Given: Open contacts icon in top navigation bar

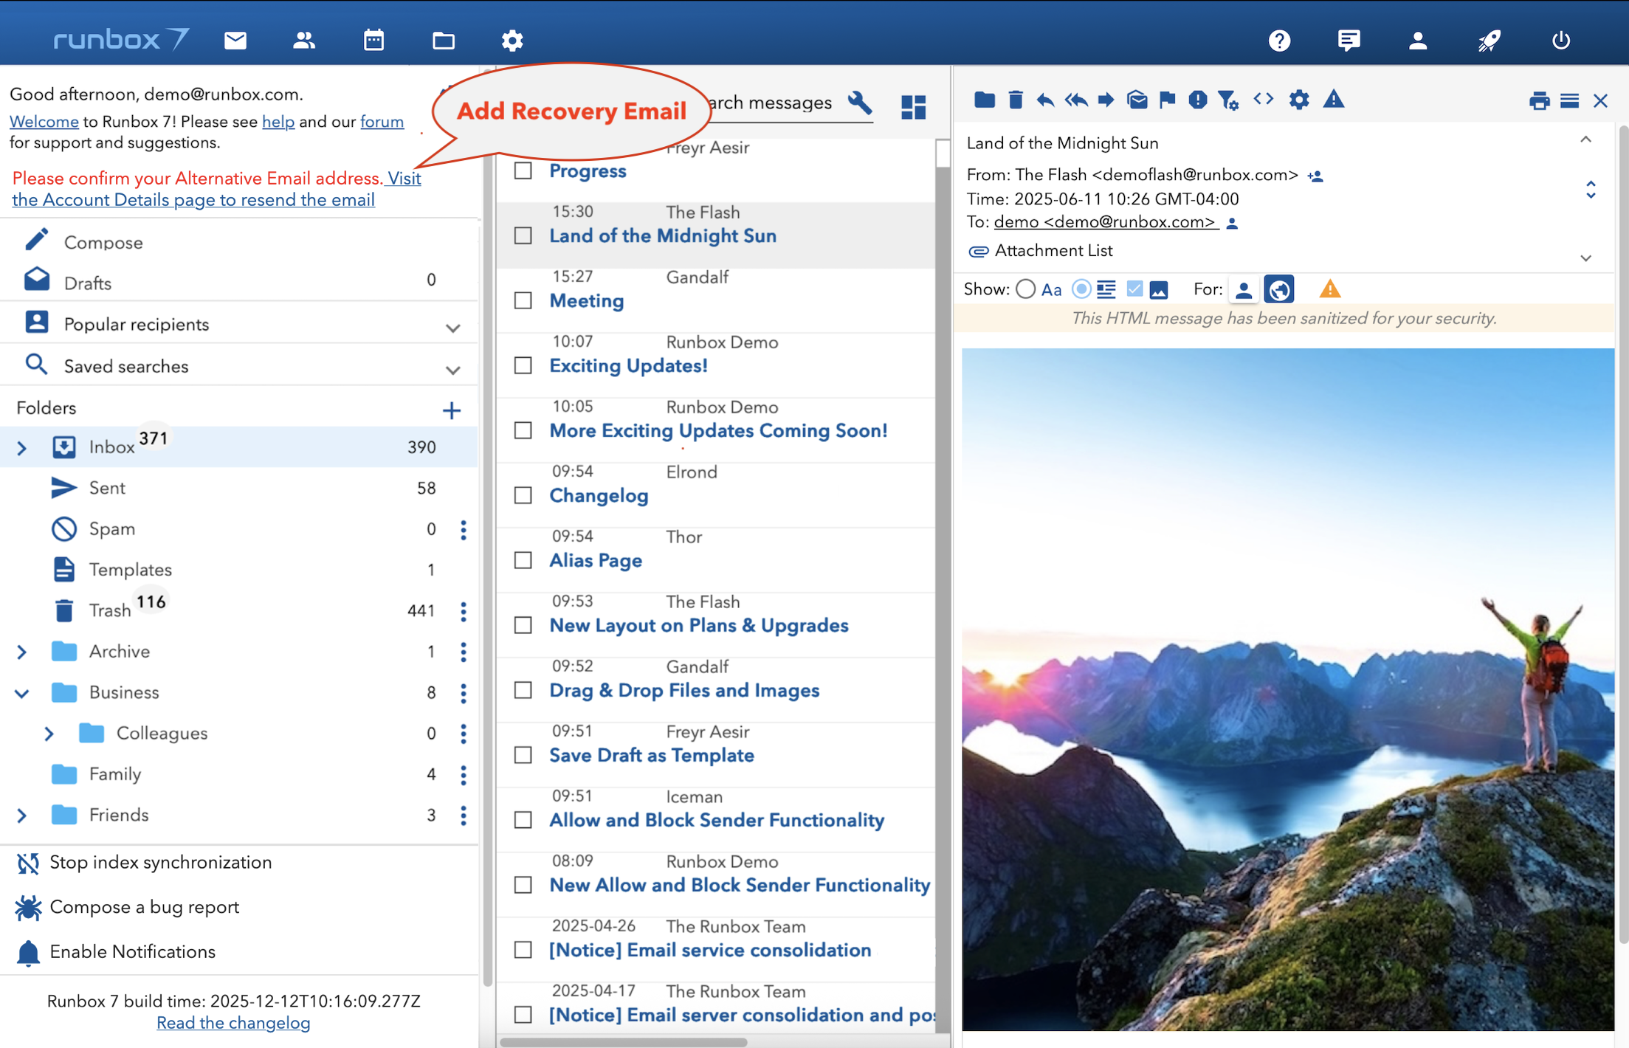Looking at the screenshot, I should coord(303,40).
